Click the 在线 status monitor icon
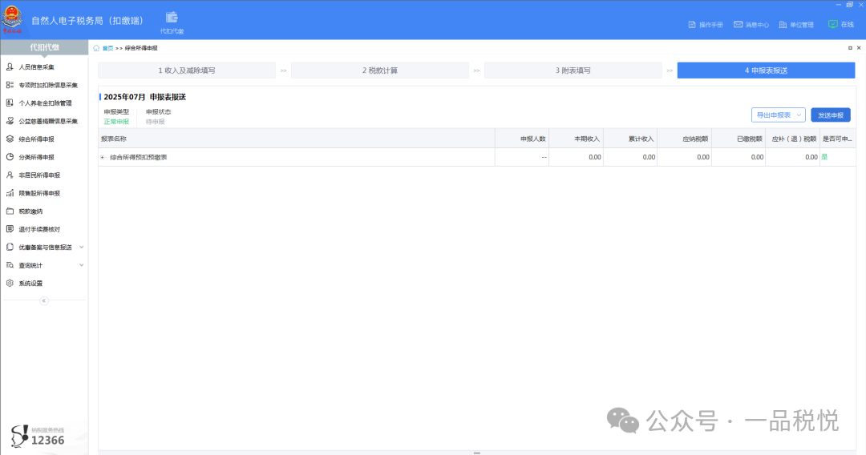The image size is (866, 455). [833, 24]
